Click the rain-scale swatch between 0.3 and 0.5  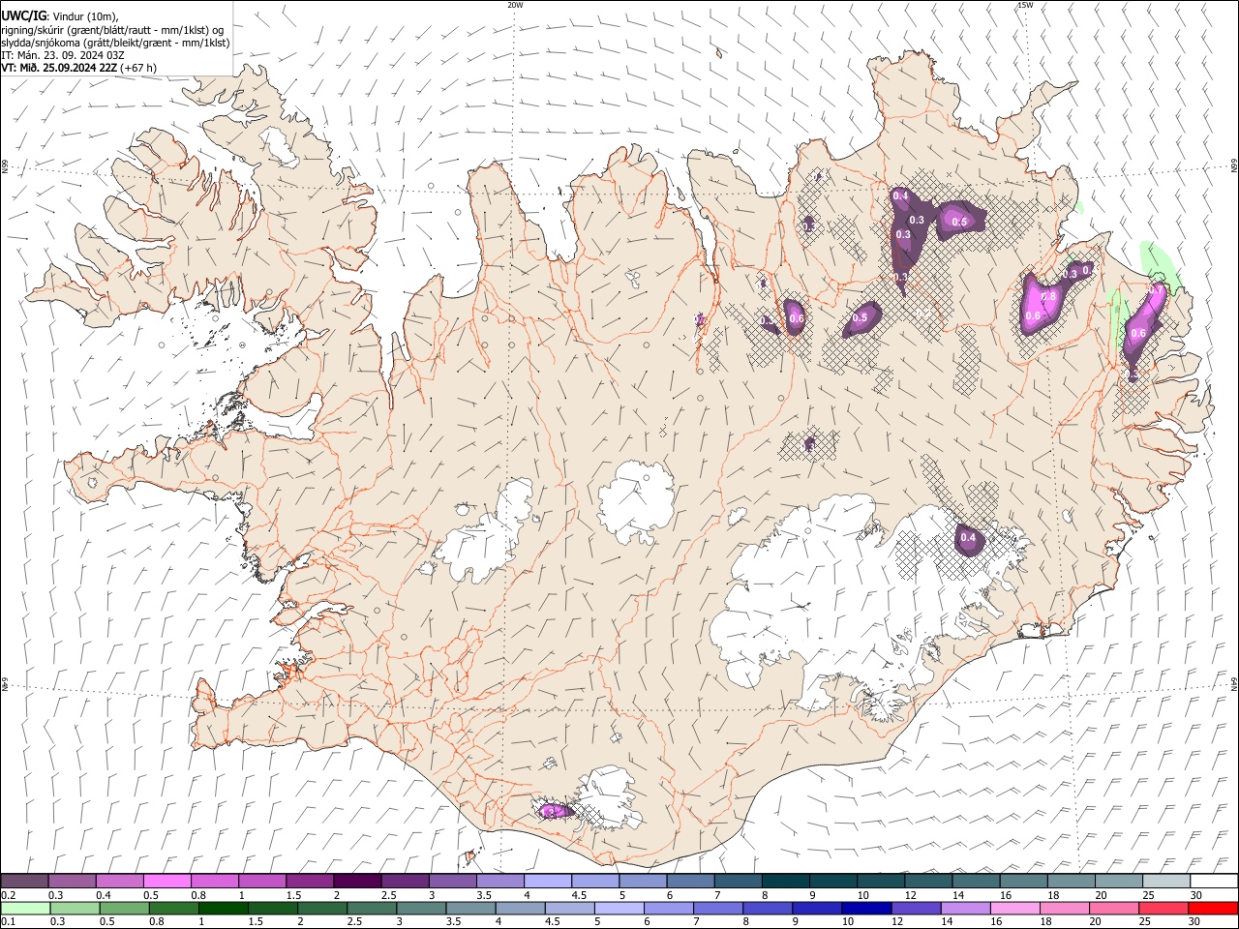coord(75,909)
